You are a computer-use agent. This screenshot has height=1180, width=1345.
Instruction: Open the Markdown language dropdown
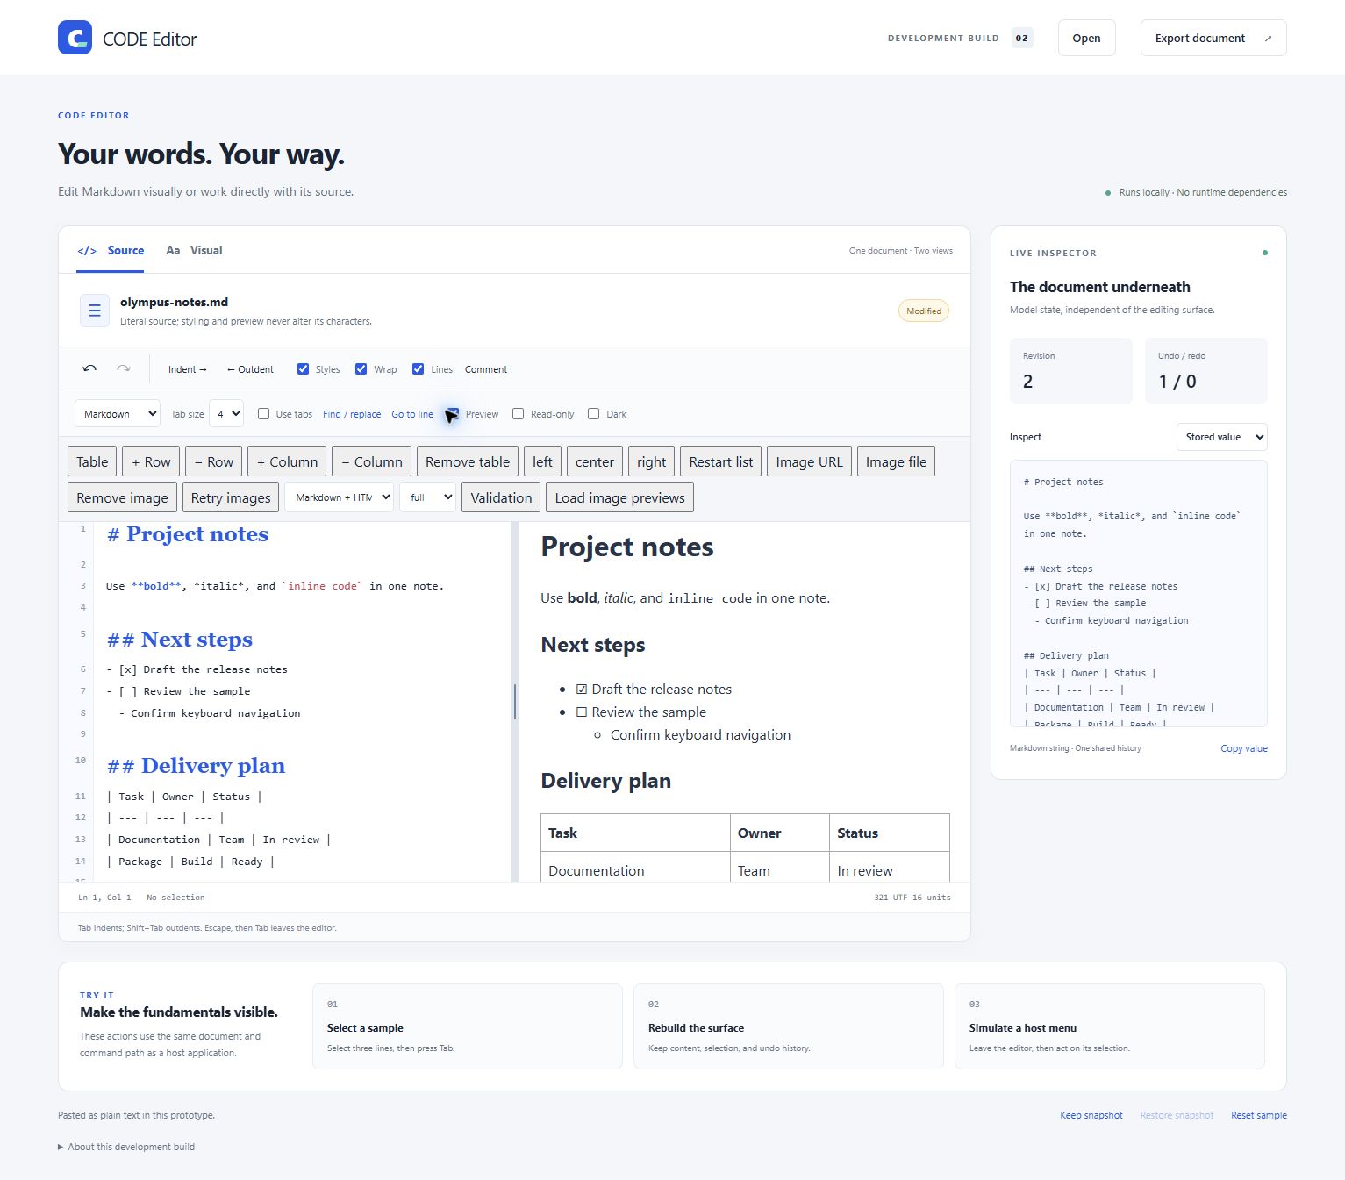[118, 414]
